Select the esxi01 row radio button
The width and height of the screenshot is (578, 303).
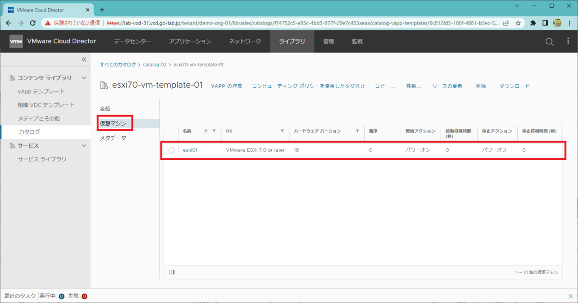click(171, 150)
